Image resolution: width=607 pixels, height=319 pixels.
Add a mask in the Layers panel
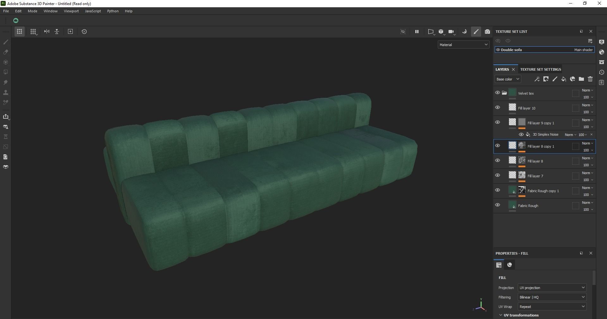[546, 79]
